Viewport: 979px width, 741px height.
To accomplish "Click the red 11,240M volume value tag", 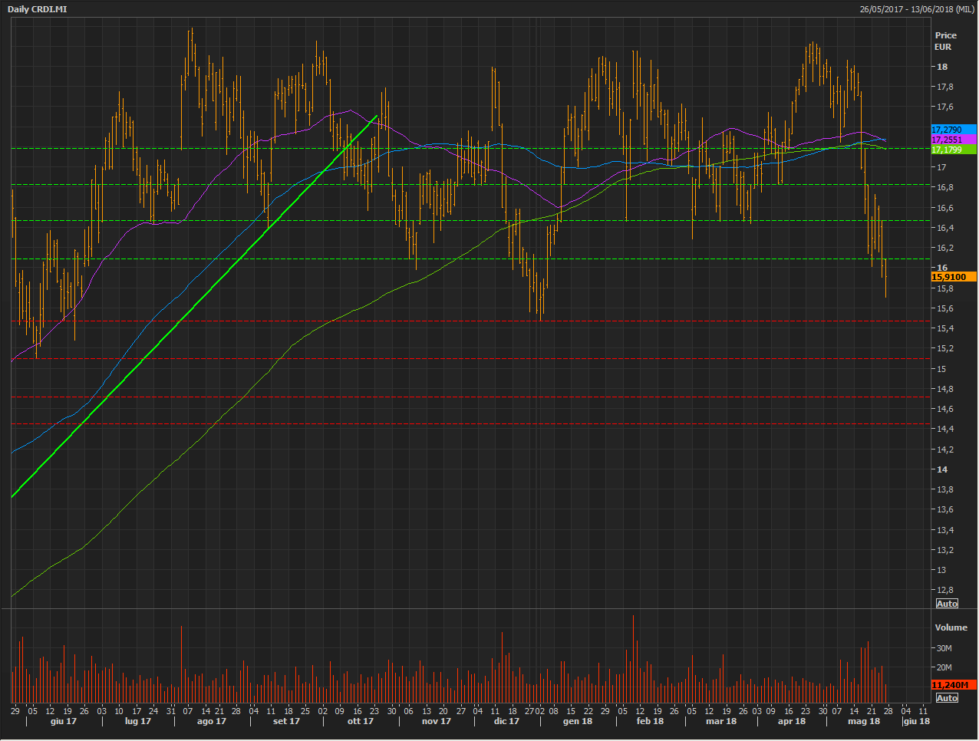I will [x=953, y=685].
